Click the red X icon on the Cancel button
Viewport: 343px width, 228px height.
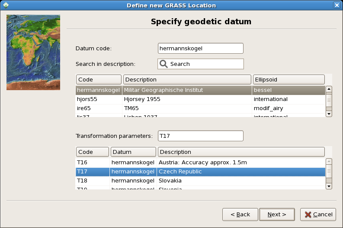coord(308,215)
